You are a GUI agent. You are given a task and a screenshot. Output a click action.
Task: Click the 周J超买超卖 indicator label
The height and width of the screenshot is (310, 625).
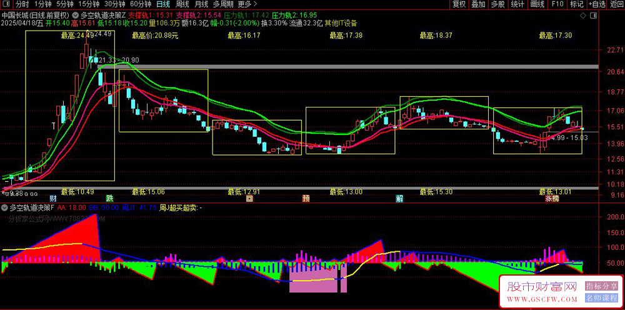(x=181, y=207)
